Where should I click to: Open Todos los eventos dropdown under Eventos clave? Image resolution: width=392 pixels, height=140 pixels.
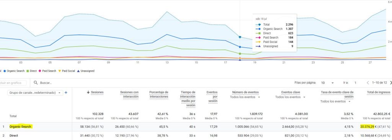tap(290, 97)
